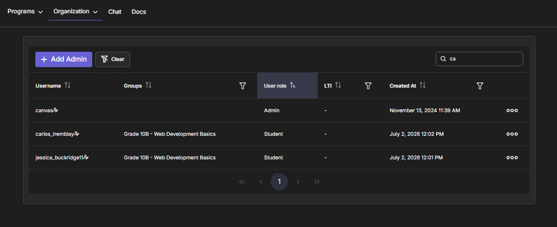The width and height of the screenshot is (557, 227).
Task: Open the LTI column filter
Action: pyautogui.click(x=368, y=86)
